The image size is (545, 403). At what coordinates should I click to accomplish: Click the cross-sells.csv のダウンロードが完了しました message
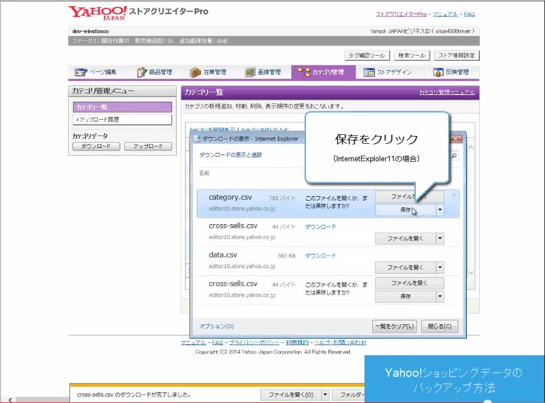point(134,395)
